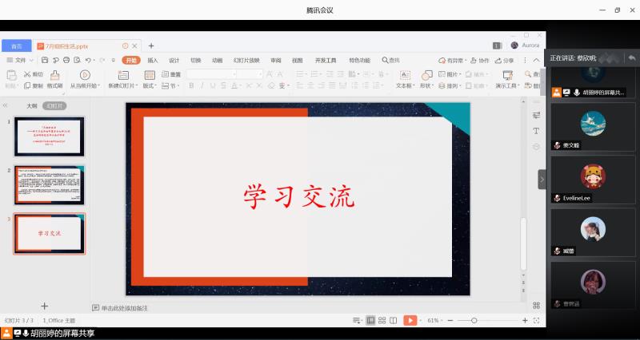Click the 新建幻灯片 new slide icon

click(x=122, y=74)
